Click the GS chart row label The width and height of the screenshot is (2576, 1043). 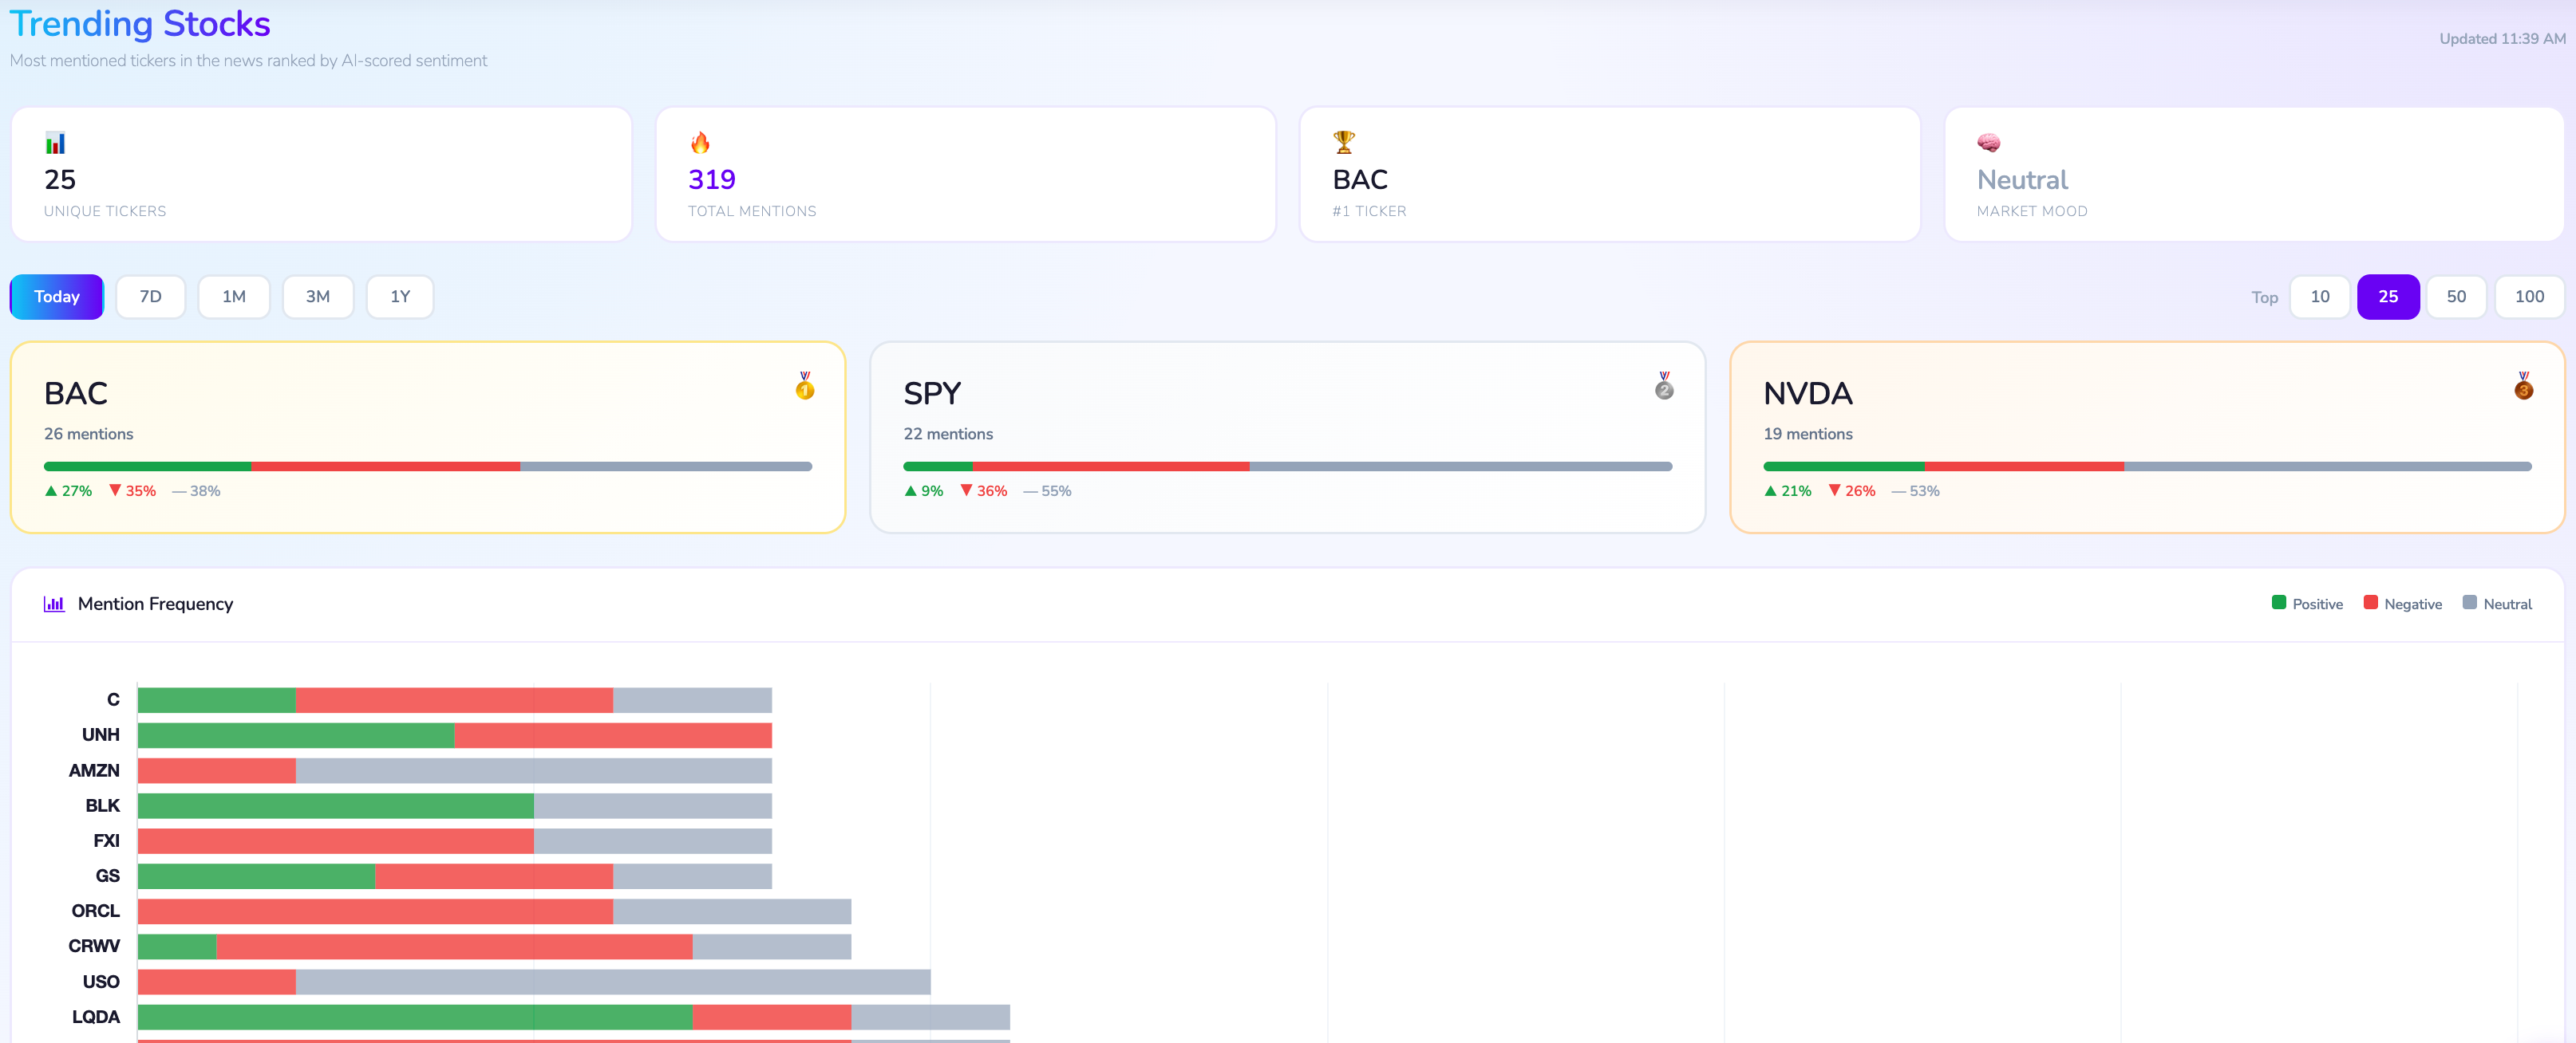pyautogui.click(x=107, y=876)
